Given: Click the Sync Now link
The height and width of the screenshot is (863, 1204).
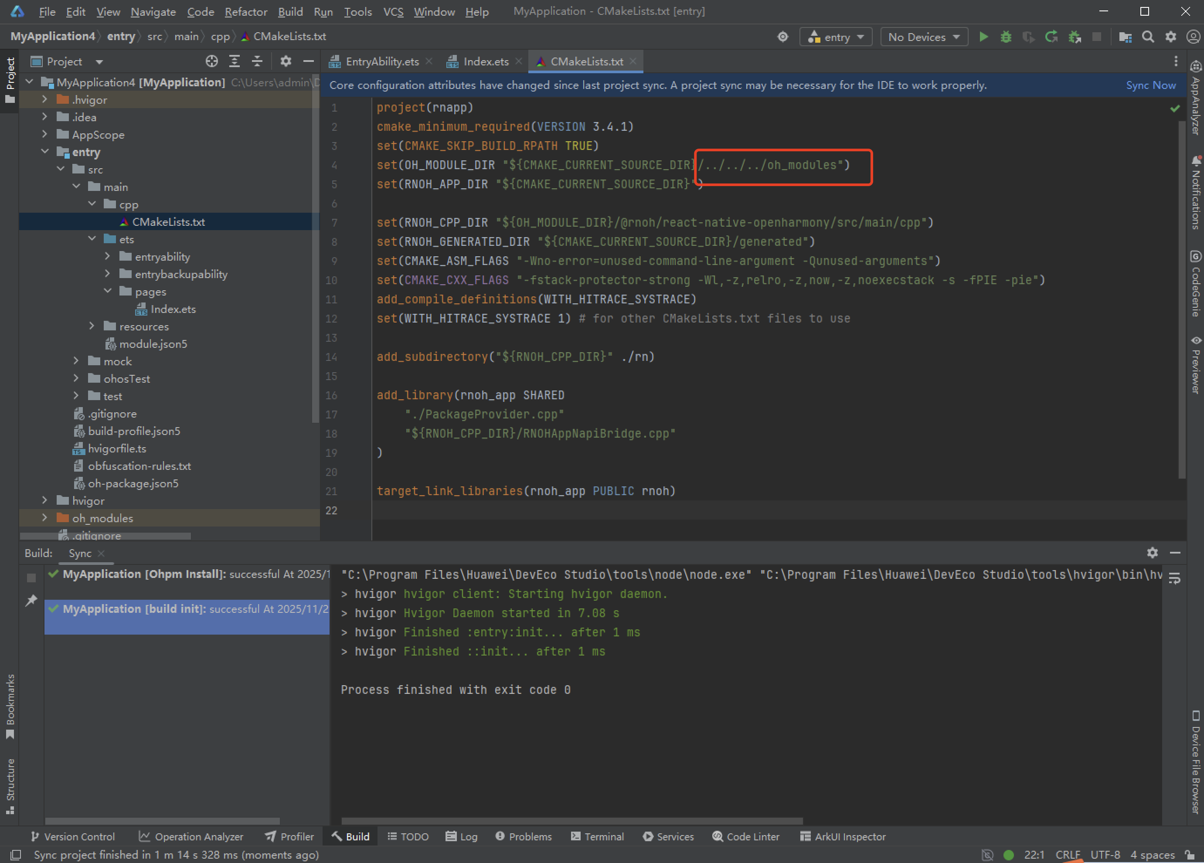Looking at the screenshot, I should [1150, 85].
